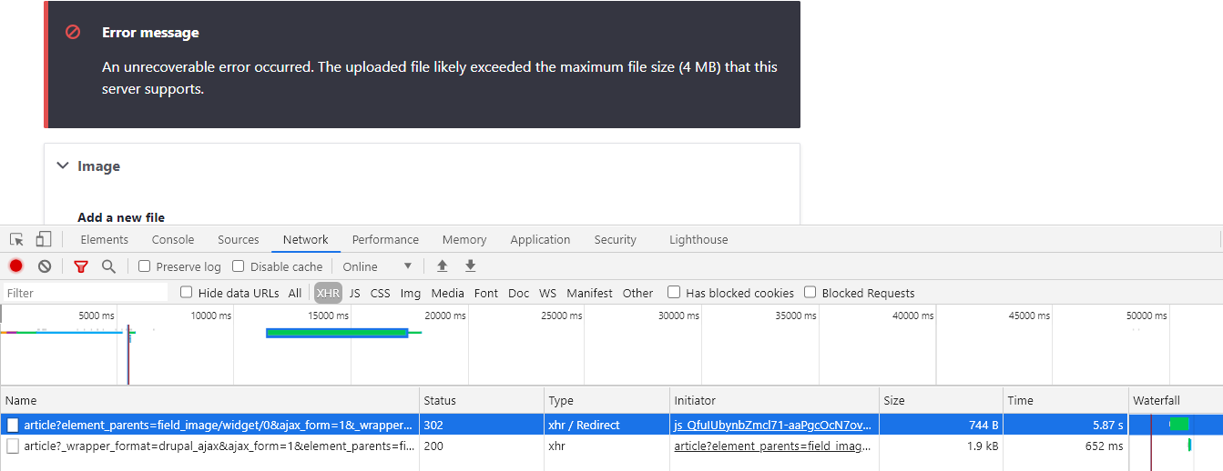Viewport: 1223px width, 471px height.
Task: Click the green bar in timeline overview
Action: point(337,333)
